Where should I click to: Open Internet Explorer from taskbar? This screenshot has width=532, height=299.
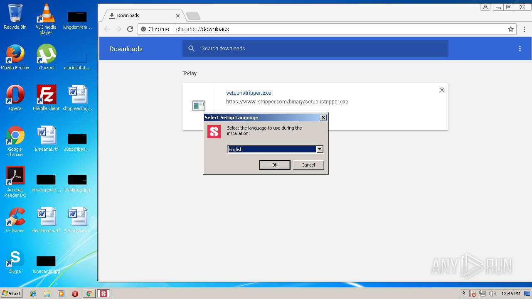[33, 294]
